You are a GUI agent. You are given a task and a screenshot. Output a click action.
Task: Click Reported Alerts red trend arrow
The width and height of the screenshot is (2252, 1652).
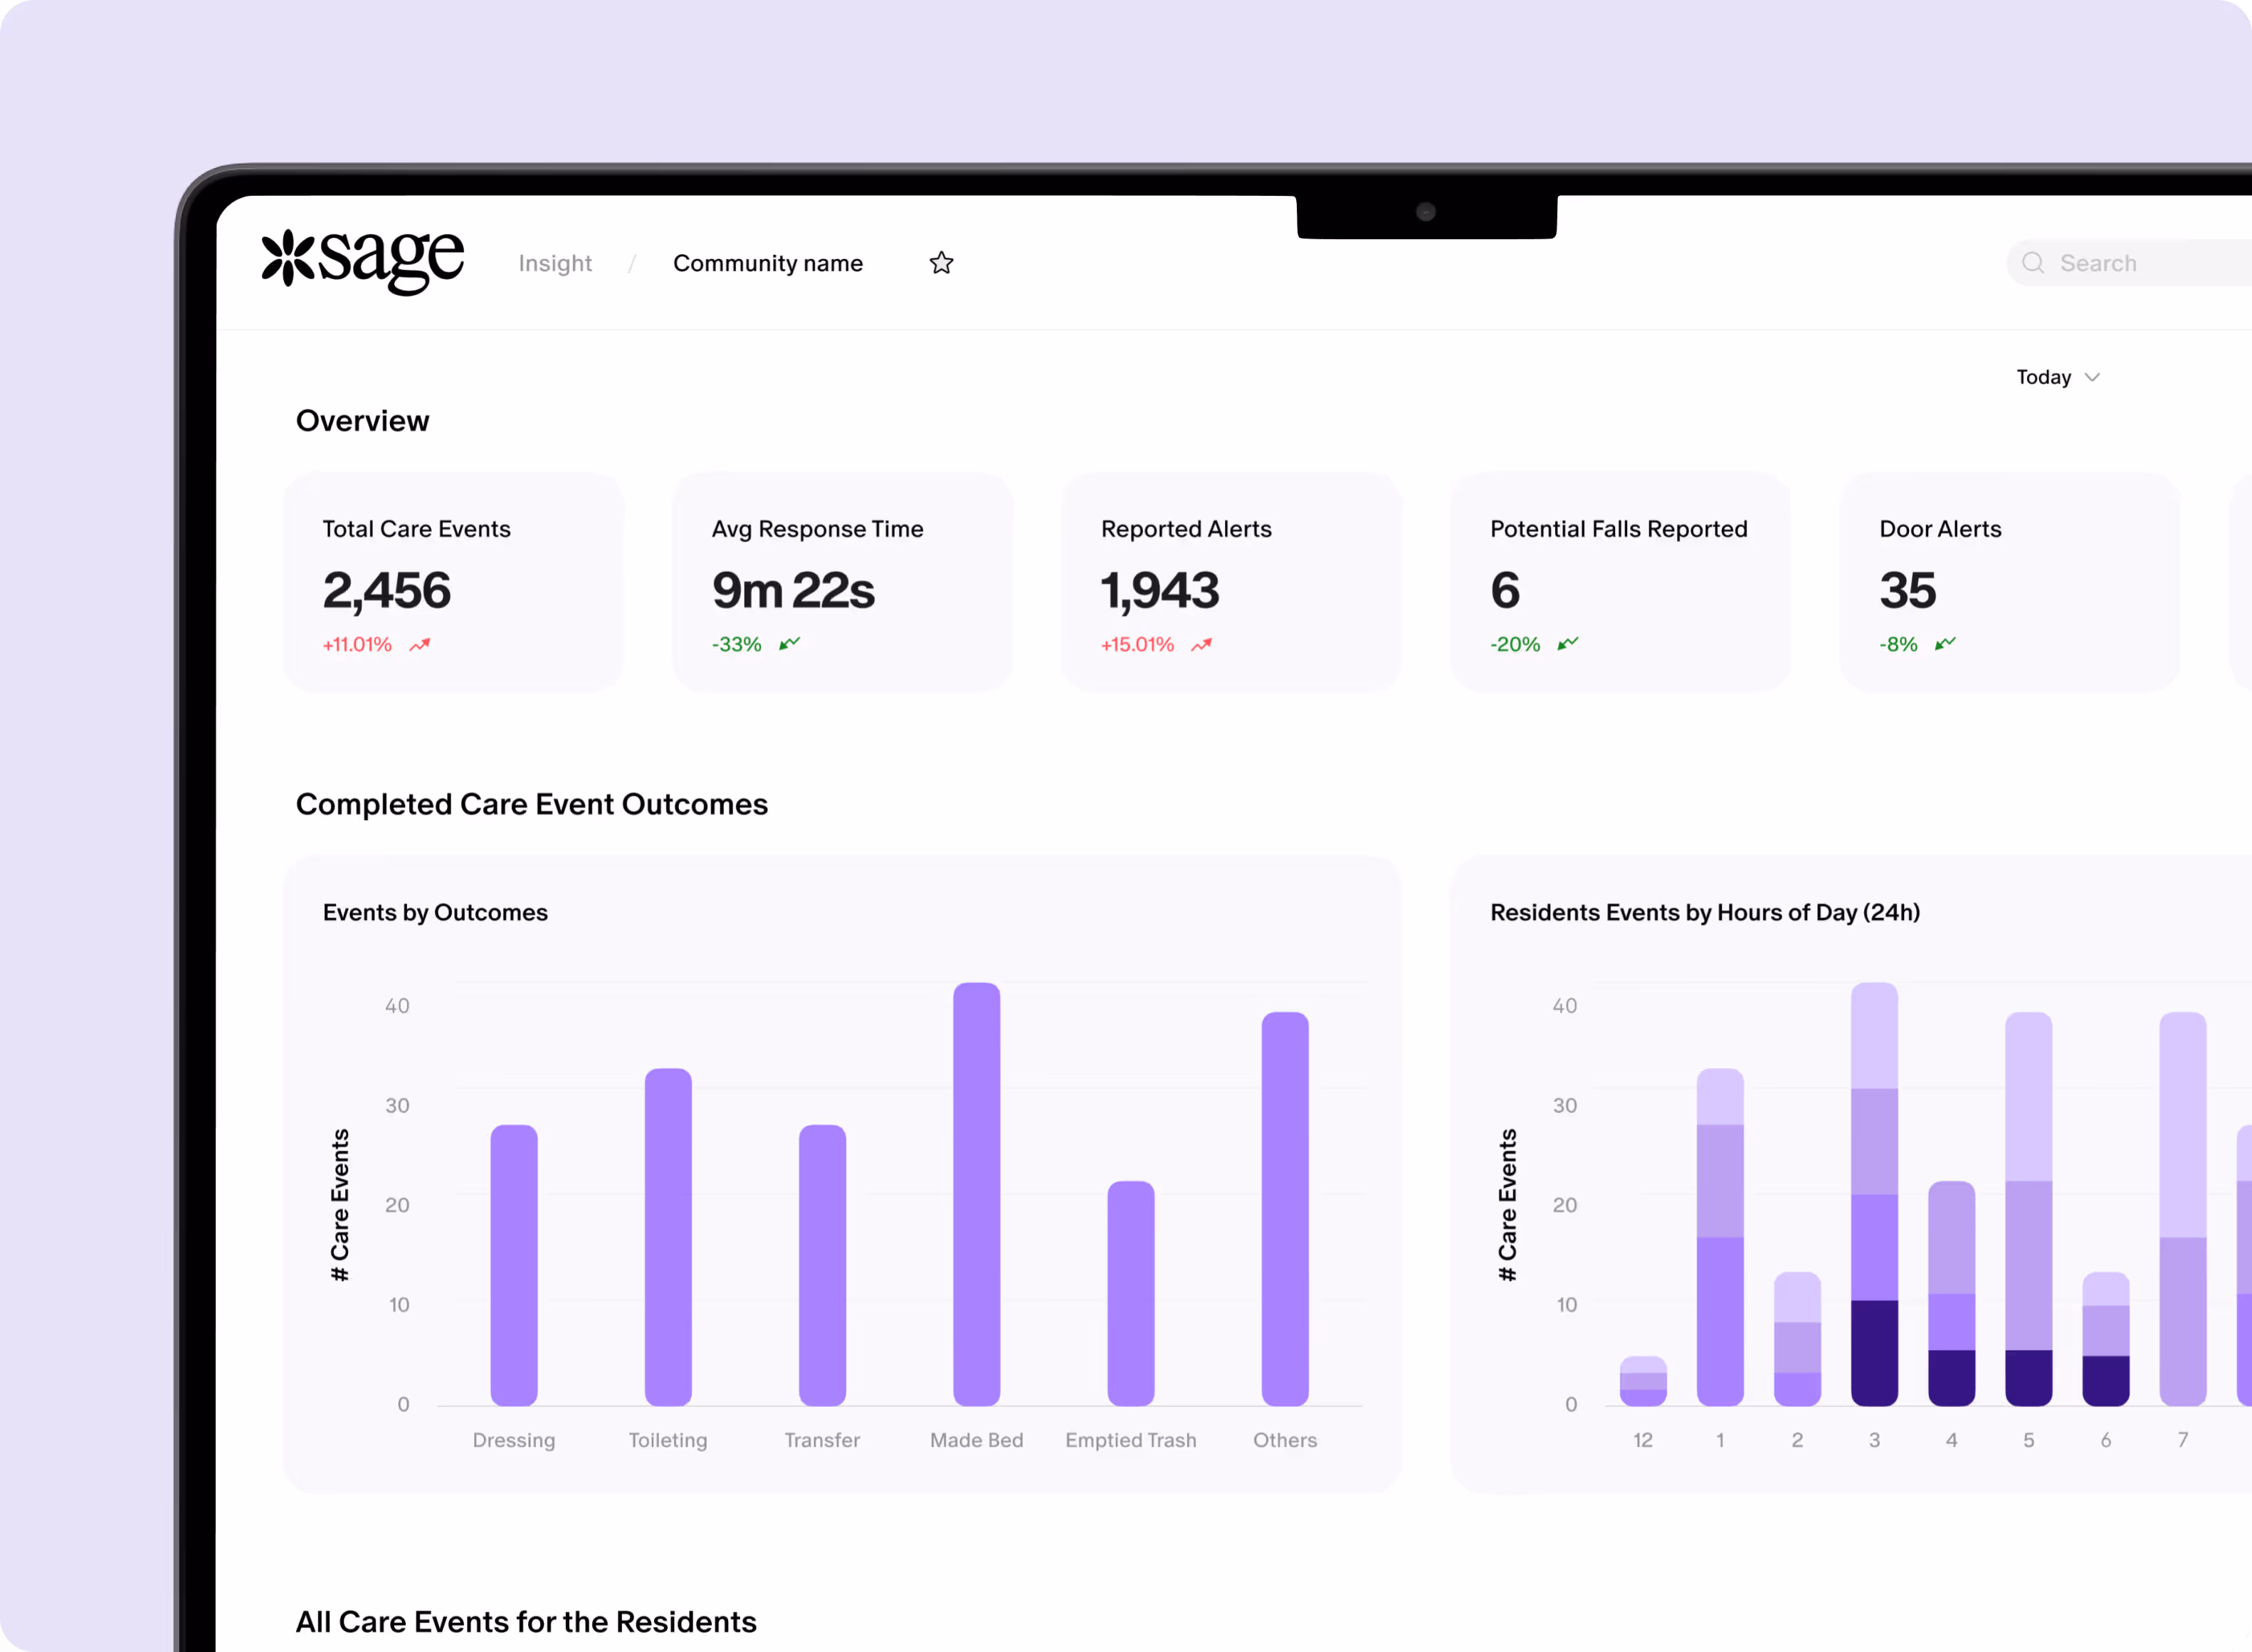tap(1201, 645)
